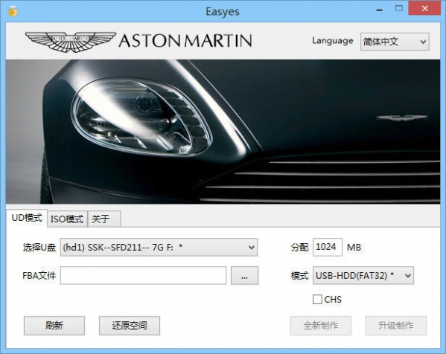The height and width of the screenshot is (354, 446).
Task: Click the FBA文件 path input field
Action: tap(144, 275)
